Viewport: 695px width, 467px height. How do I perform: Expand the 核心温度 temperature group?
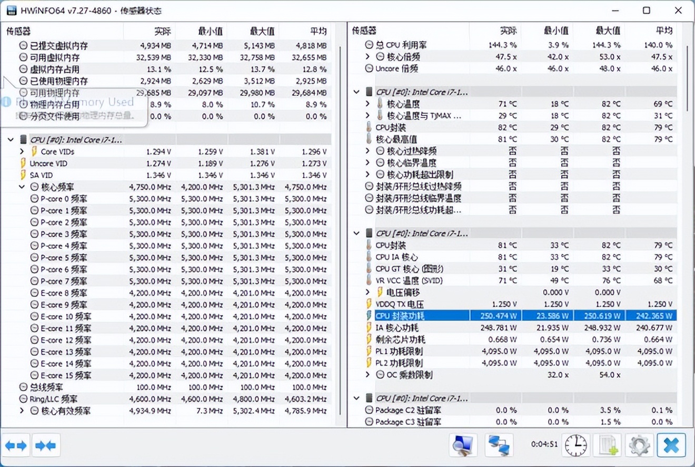pyautogui.click(x=367, y=104)
